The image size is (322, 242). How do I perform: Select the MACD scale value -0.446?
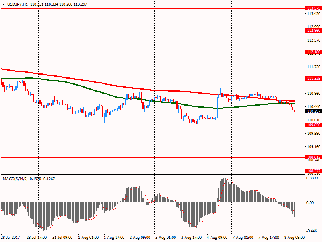coord(311,231)
